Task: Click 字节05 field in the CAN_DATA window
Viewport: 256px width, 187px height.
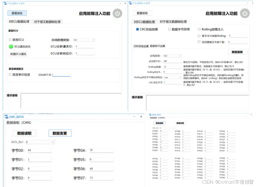Action: click(101, 160)
